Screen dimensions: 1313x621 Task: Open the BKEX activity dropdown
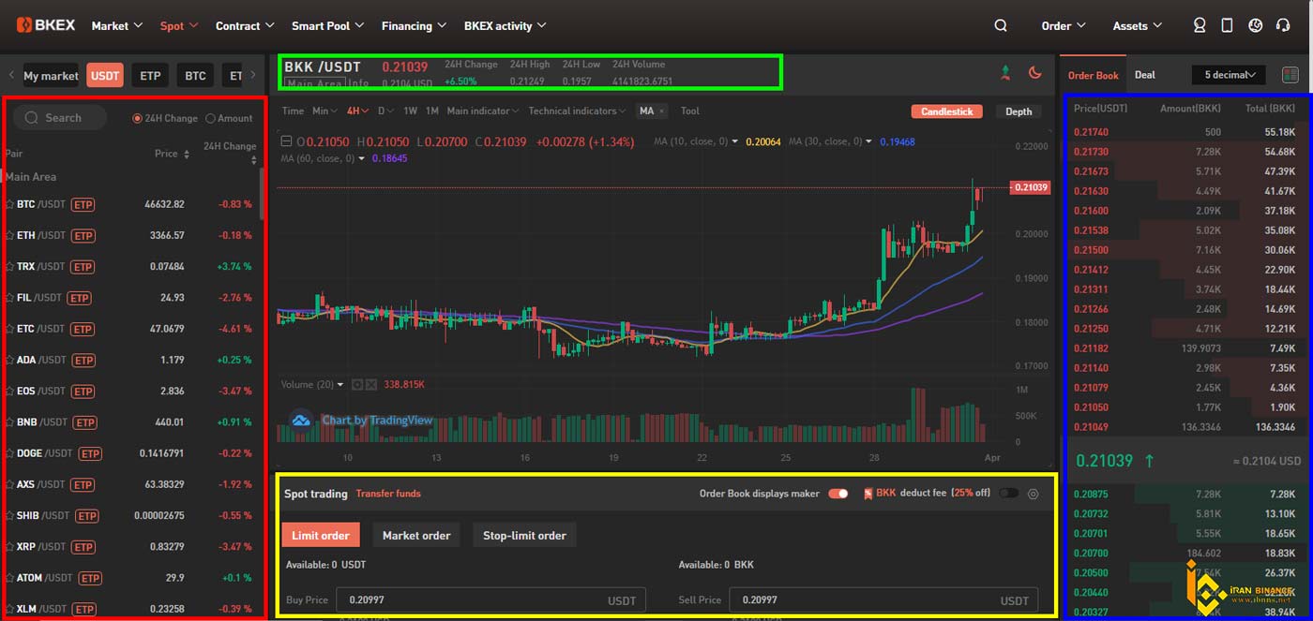click(505, 26)
